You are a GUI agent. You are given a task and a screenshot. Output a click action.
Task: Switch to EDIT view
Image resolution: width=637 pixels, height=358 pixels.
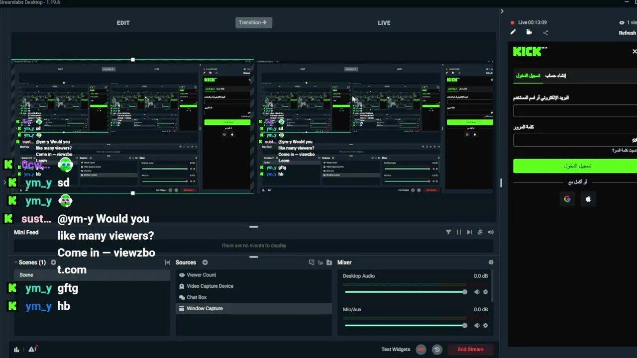(x=123, y=23)
